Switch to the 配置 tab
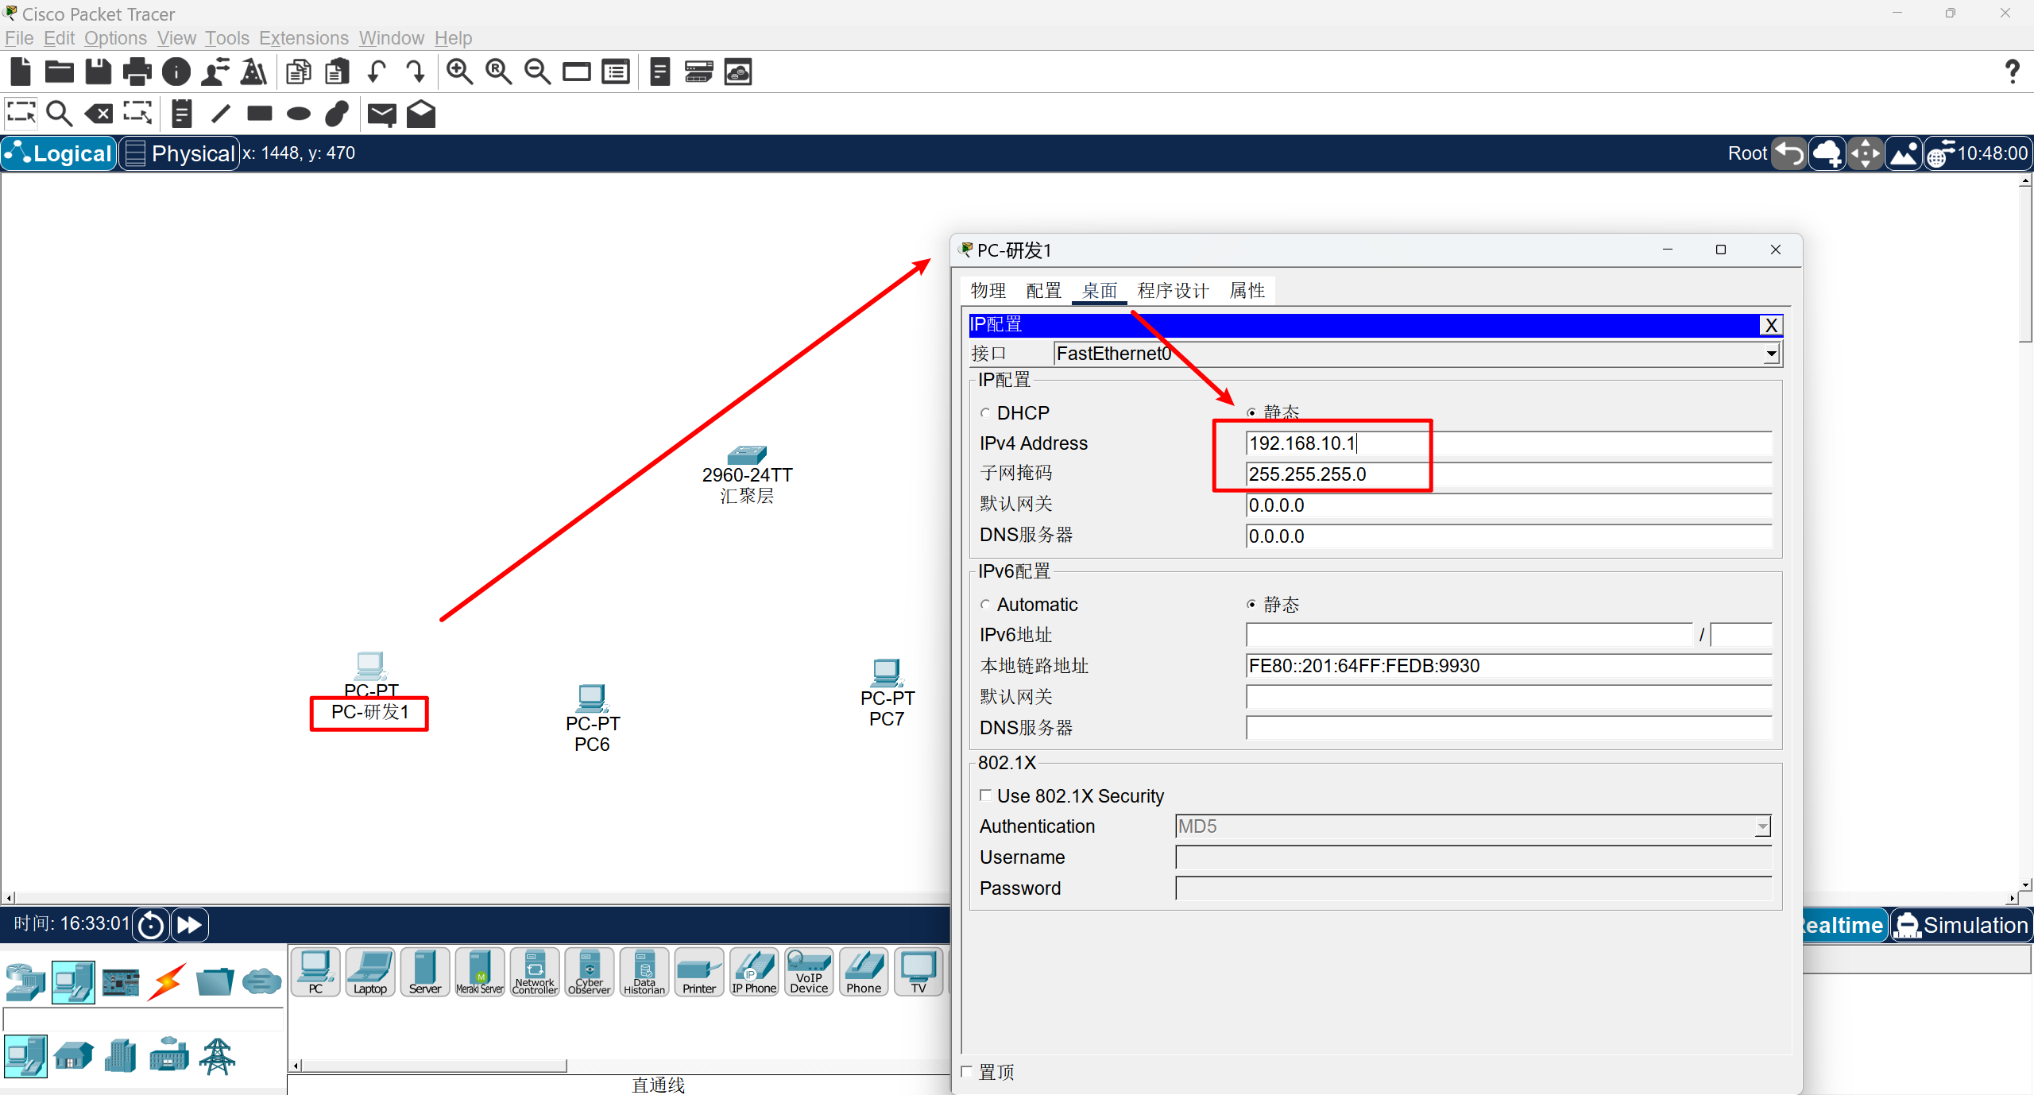Image resolution: width=2034 pixels, height=1095 pixels. [1043, 291]
